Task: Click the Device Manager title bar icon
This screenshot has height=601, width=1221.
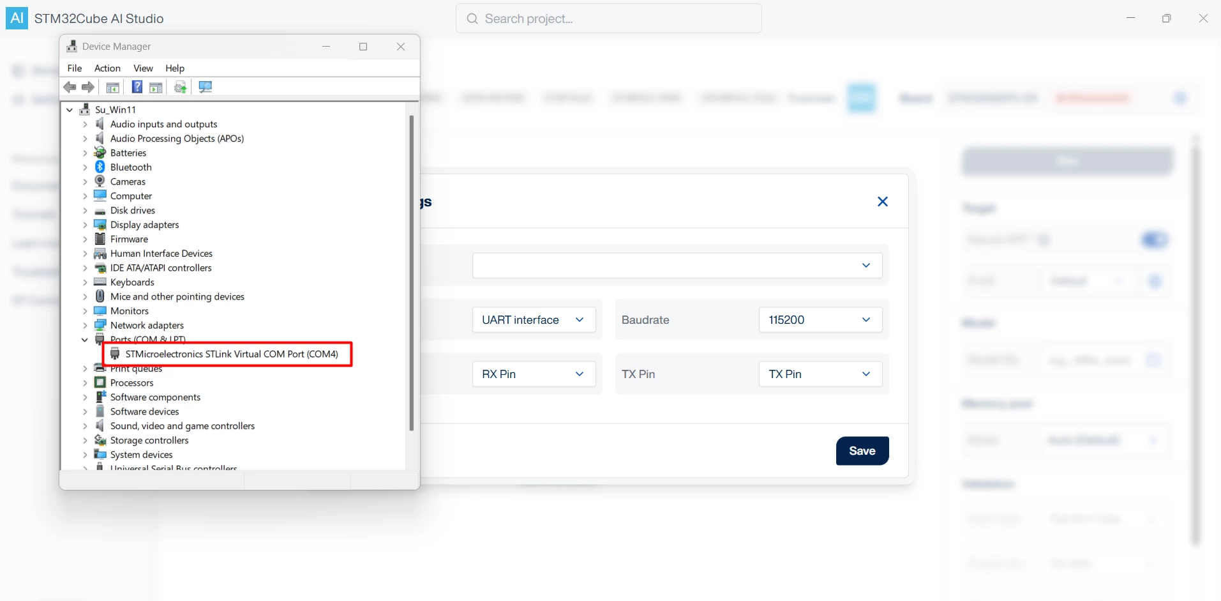Action: 72,46
